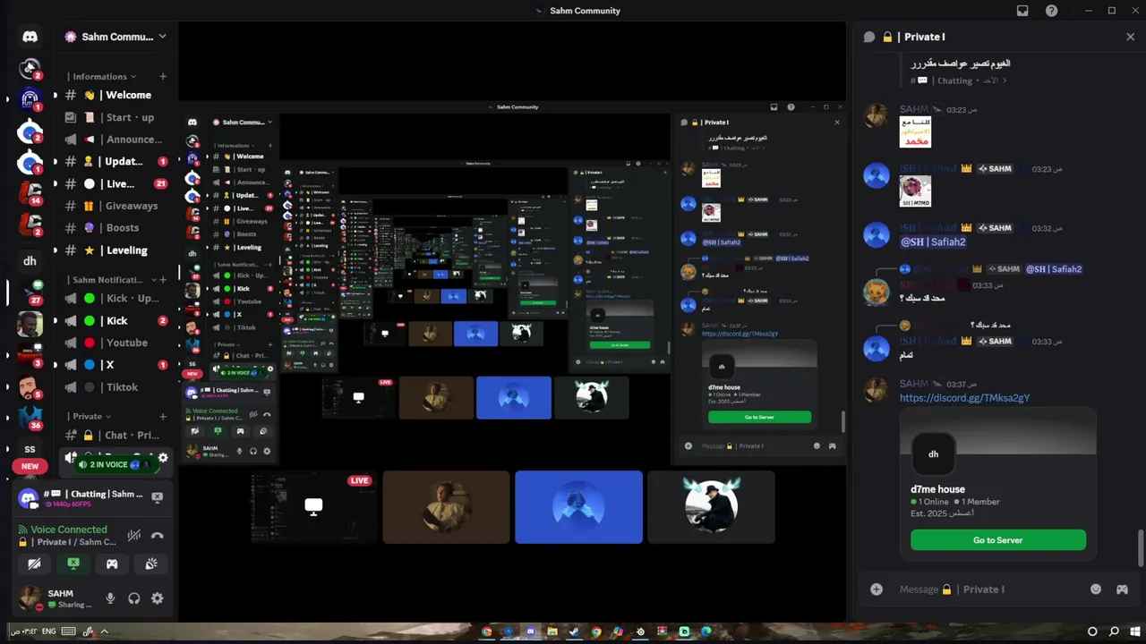Click the d7me house server icon in invite

[933, 453]
